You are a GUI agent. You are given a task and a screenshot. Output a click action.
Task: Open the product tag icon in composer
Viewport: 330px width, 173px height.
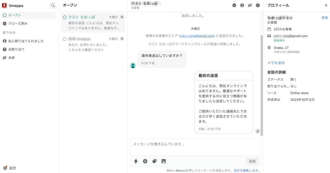click(154, 161)
